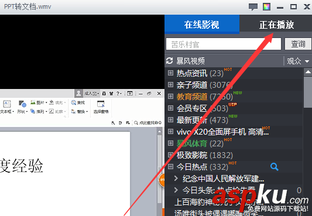Screen dimensions: 312x216
Task: Click the WPS slide scrollbar up arrow
Action: click(159, 132)
